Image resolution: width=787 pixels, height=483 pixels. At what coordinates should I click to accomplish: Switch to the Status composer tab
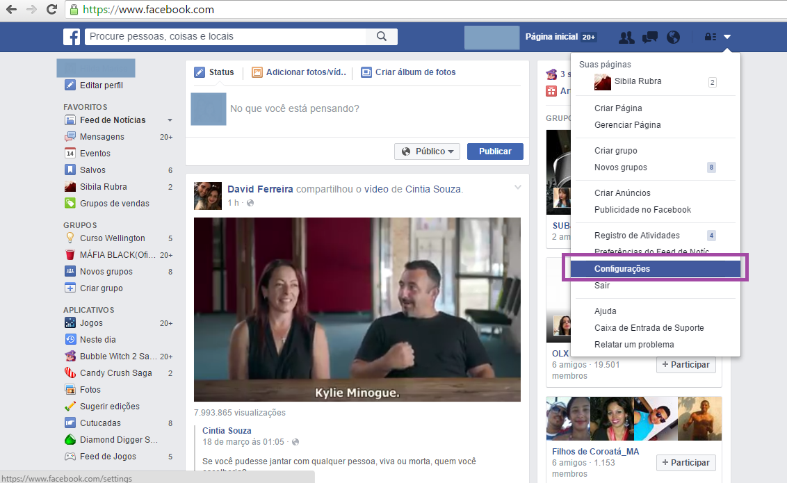tap(214, 72)
